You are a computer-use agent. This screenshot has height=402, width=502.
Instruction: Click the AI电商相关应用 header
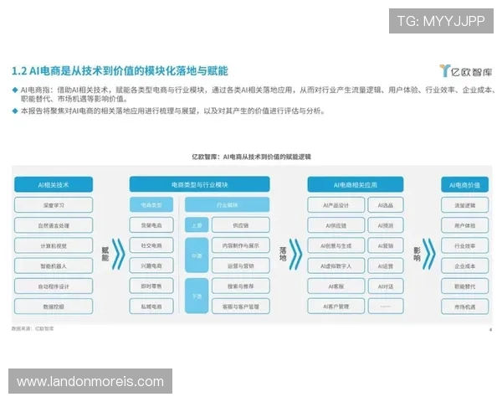(356, 184)
